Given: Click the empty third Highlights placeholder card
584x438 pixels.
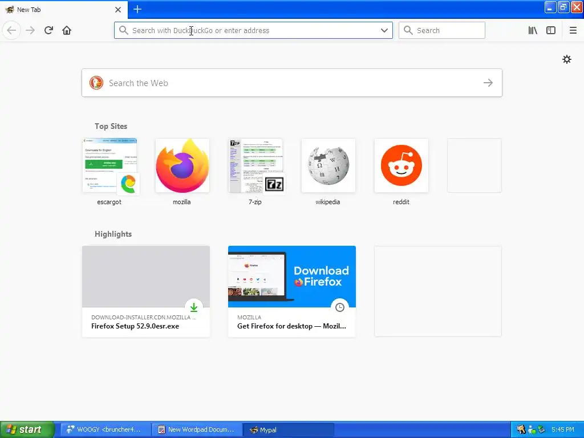Looking at the screenshot, I should click(x=438, y=291).
